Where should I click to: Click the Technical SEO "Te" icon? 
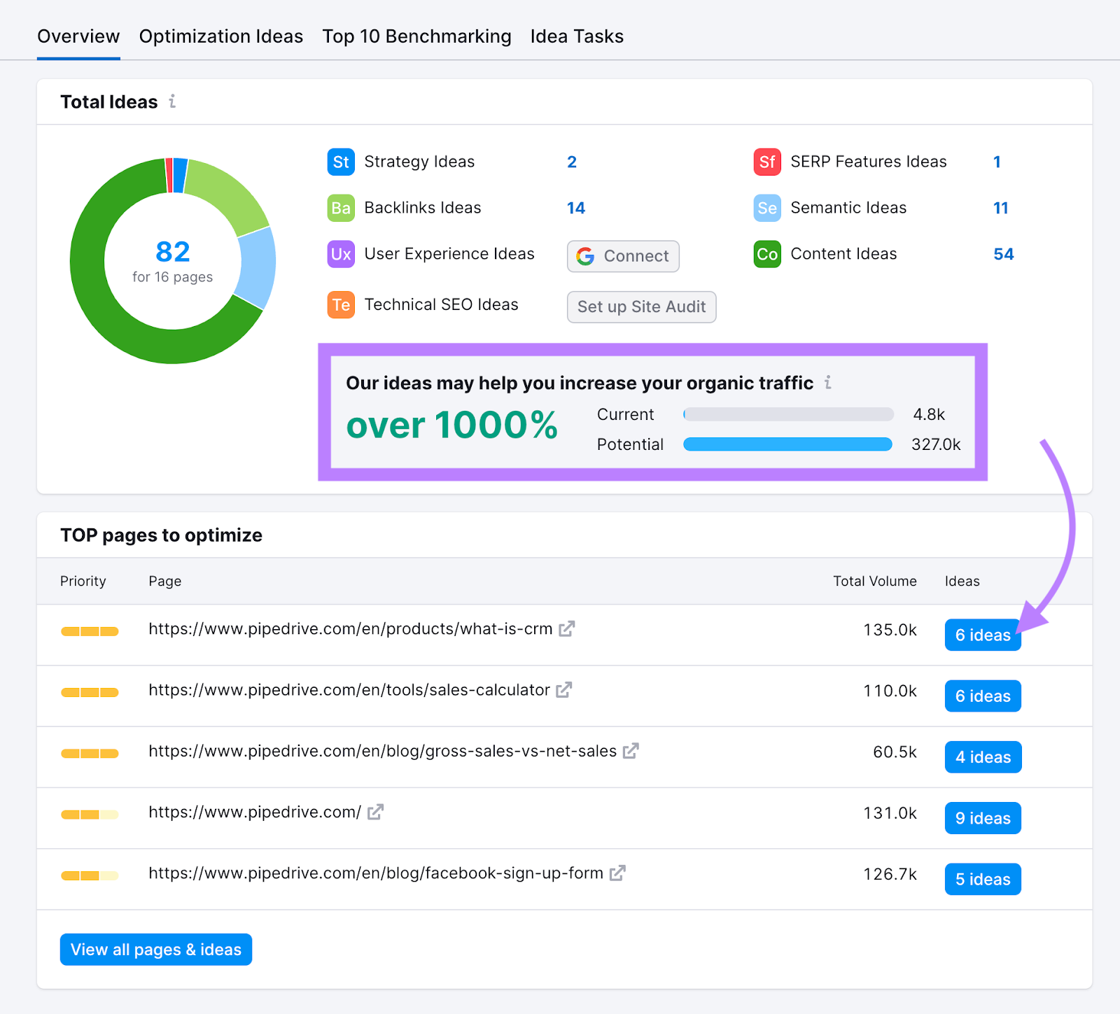point(341,304)
